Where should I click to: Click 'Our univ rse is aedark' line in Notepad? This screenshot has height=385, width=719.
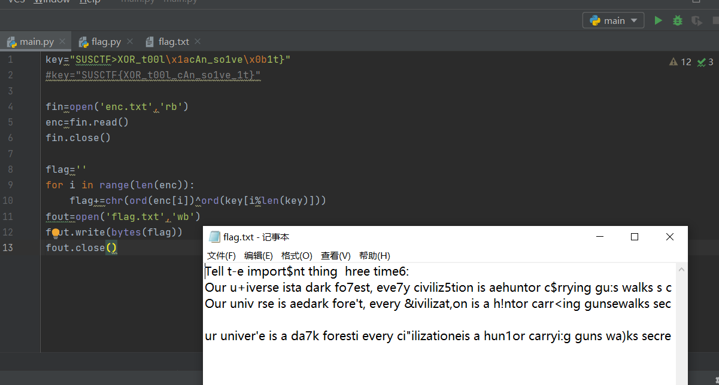[438, 304]
